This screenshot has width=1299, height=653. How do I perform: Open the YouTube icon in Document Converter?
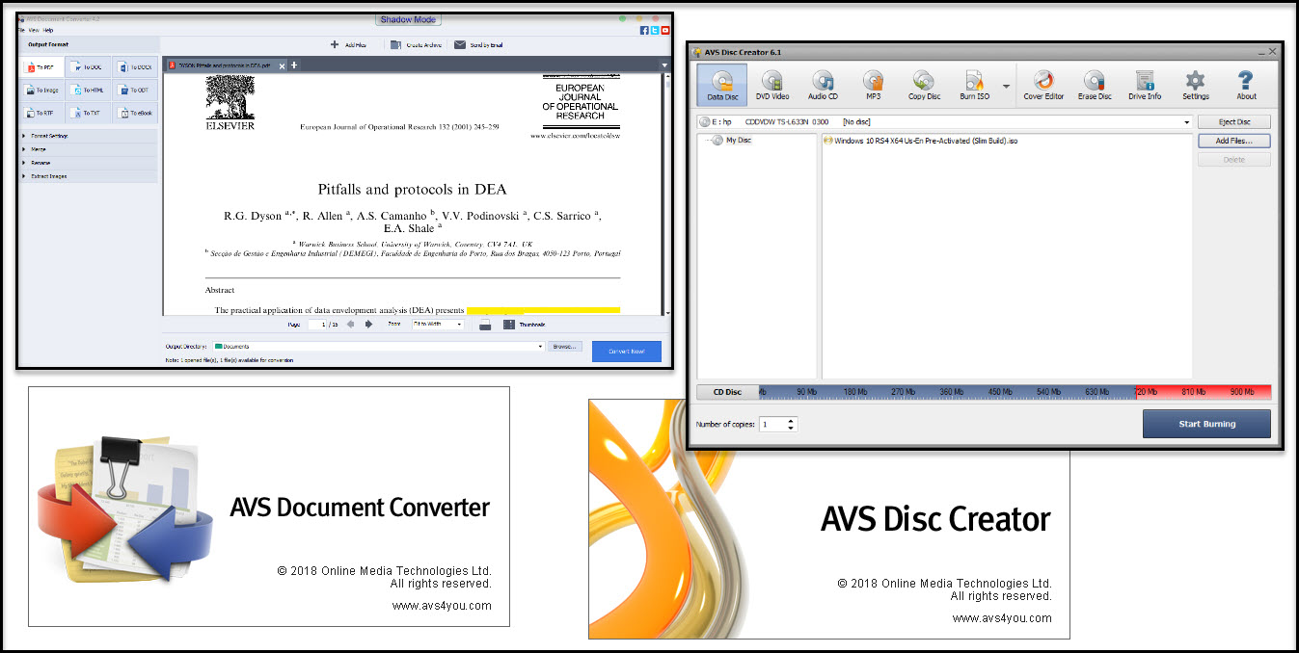coord(664,31)
